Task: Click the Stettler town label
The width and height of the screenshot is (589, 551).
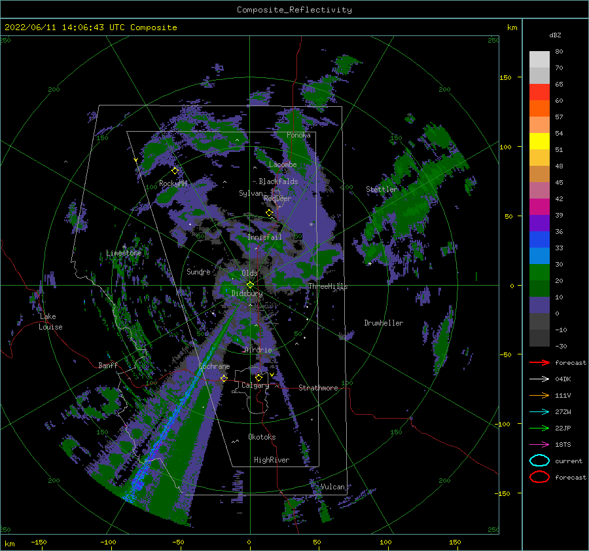Action: pyautogui.click(x=382, y=189)
